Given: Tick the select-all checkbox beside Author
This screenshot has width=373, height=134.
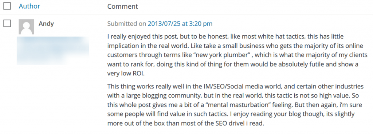Looking at the screenshot, I should [x=7, y=6].
